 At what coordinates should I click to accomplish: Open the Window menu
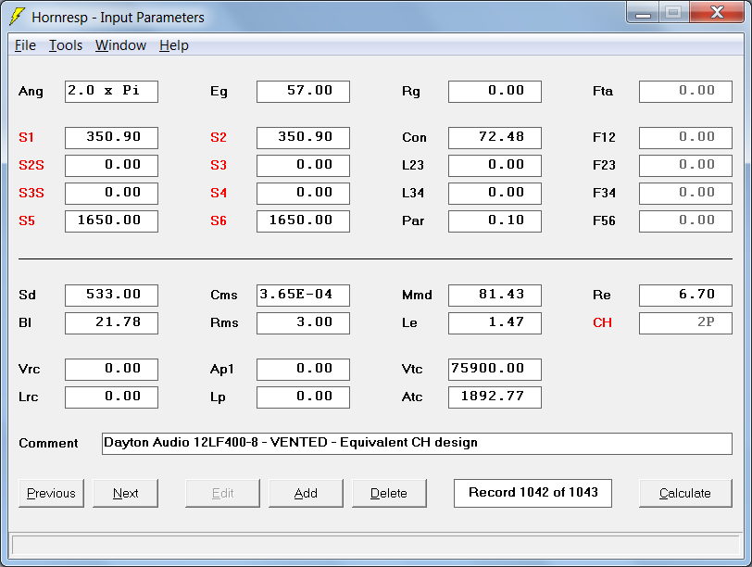click(x=120, y=45)
